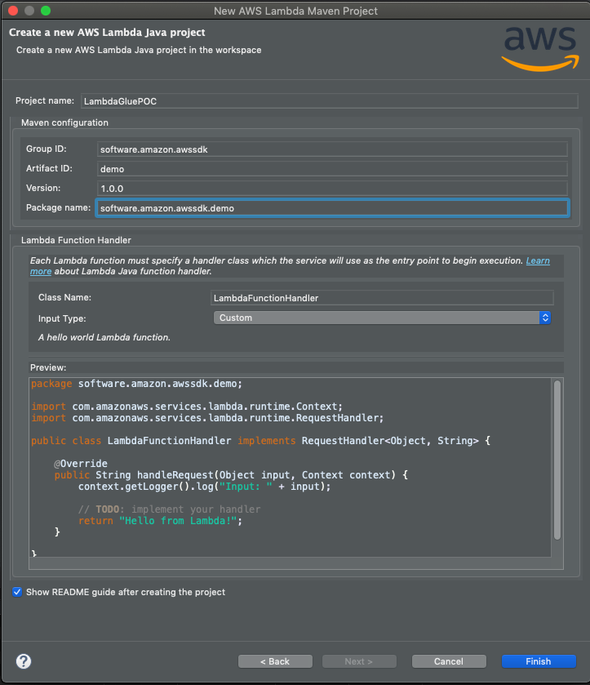Click into the Package name field
Screen dimensions: 590x685
pos(332,208)
